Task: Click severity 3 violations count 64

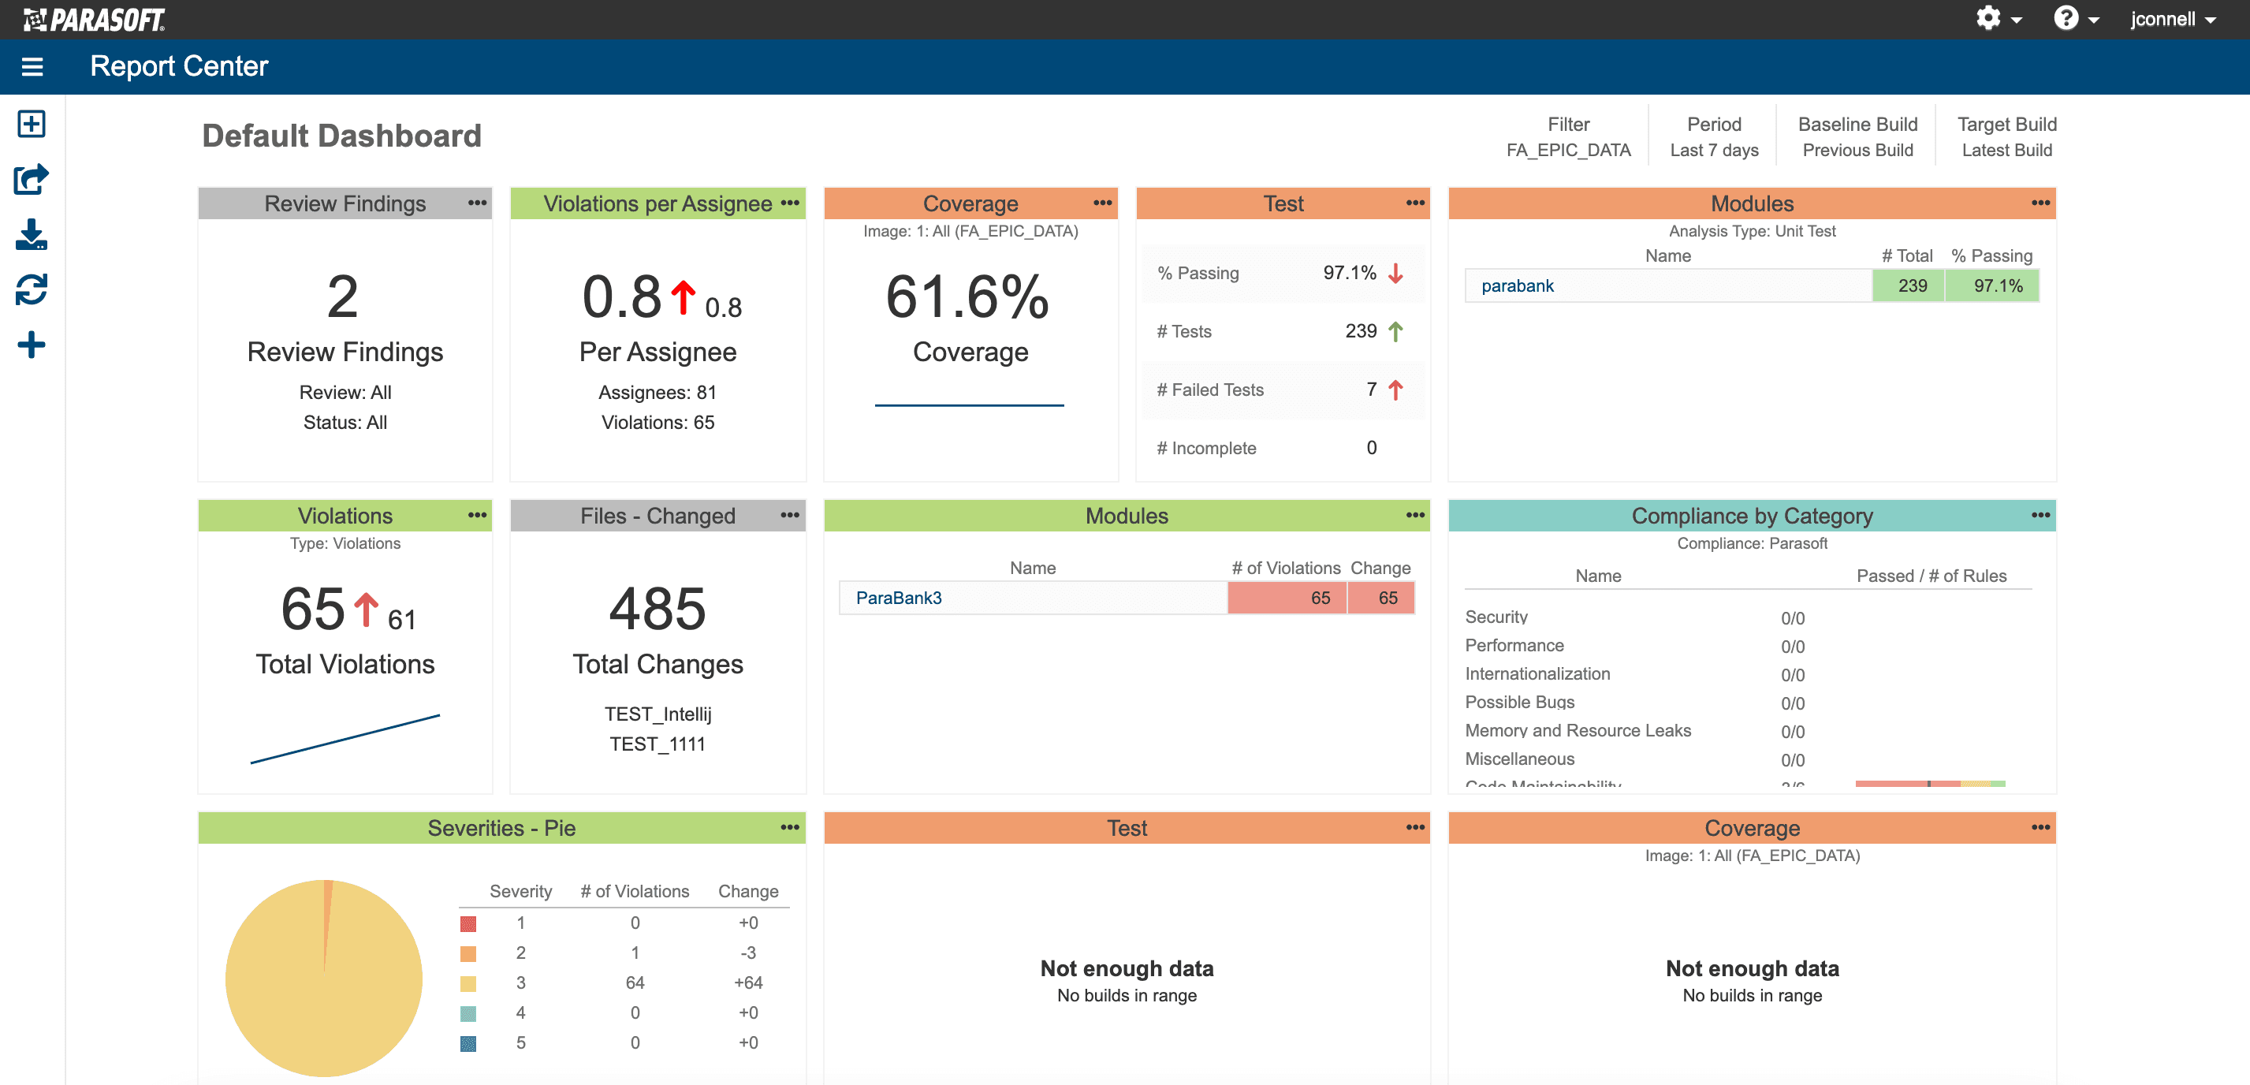Action: (635, 982)
